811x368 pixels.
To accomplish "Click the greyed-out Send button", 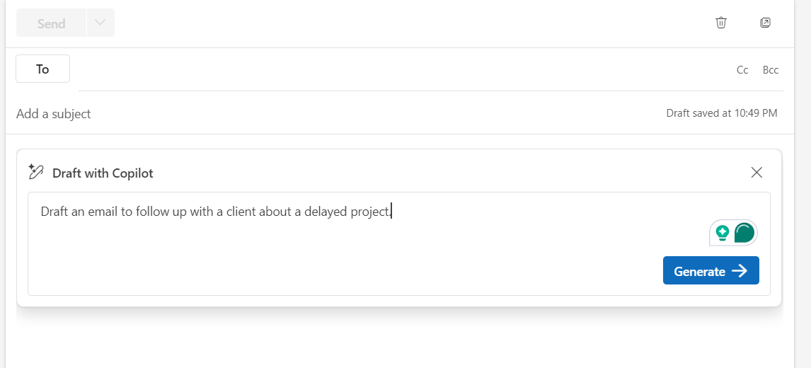I will 51,23.
